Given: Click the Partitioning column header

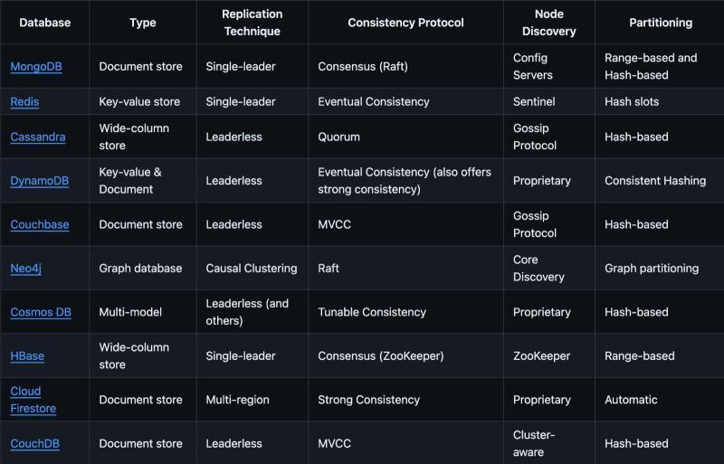Looking at the screenshot, I should tap(661, 23).
